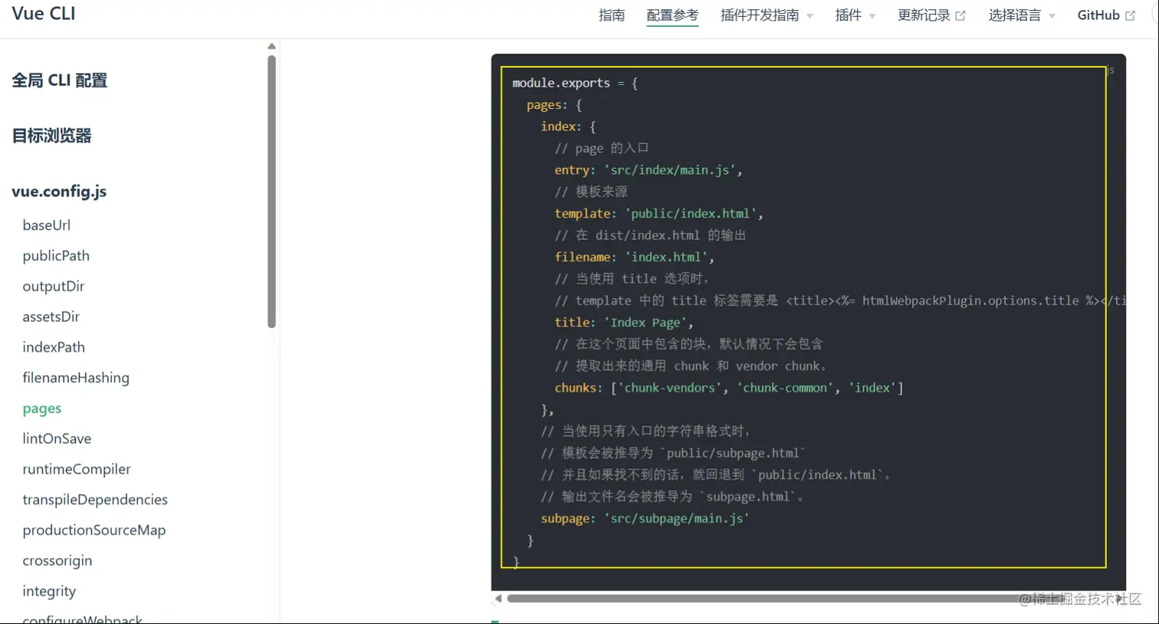Open the Vue CLI home link
Viewport: 1159px width, 624px height.
(44, 14)
